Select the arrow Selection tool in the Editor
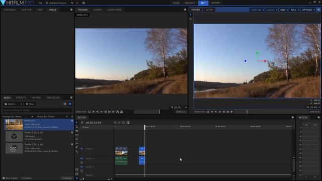The width and height of the screenshot is (322, 181). (x=77, y=123)
